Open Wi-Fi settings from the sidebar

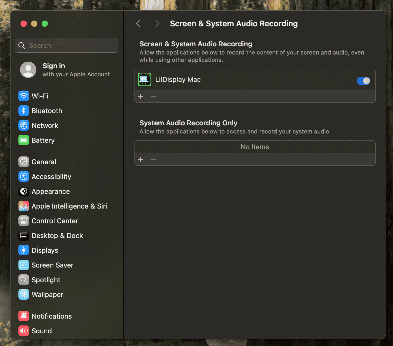(40, 96)
